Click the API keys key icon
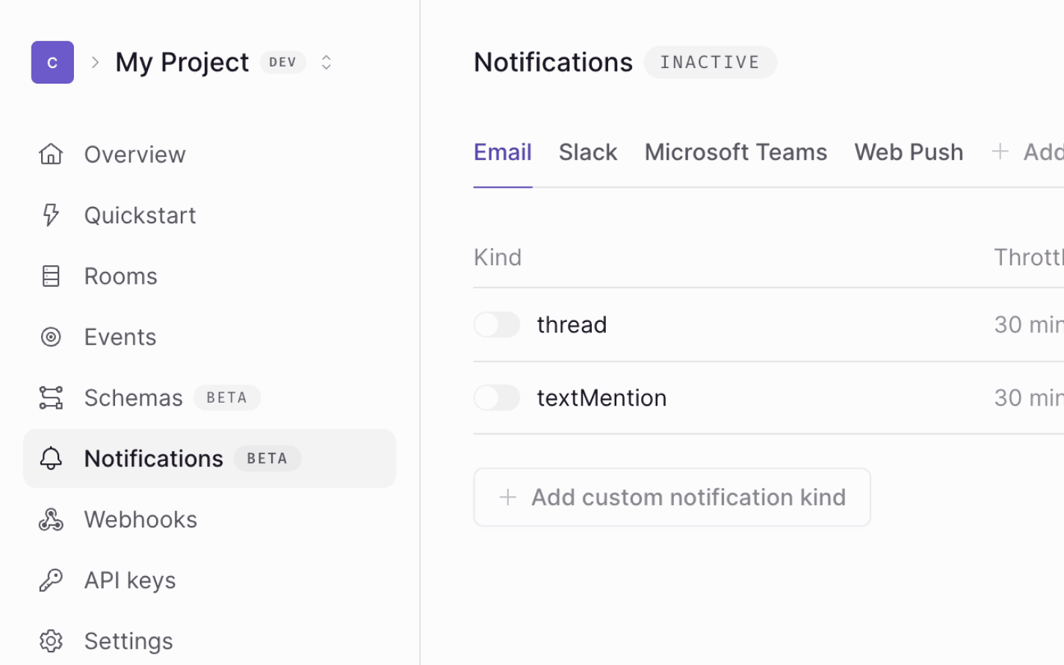The height and width of the screenshot is (665, 1064). pos(50,580)
